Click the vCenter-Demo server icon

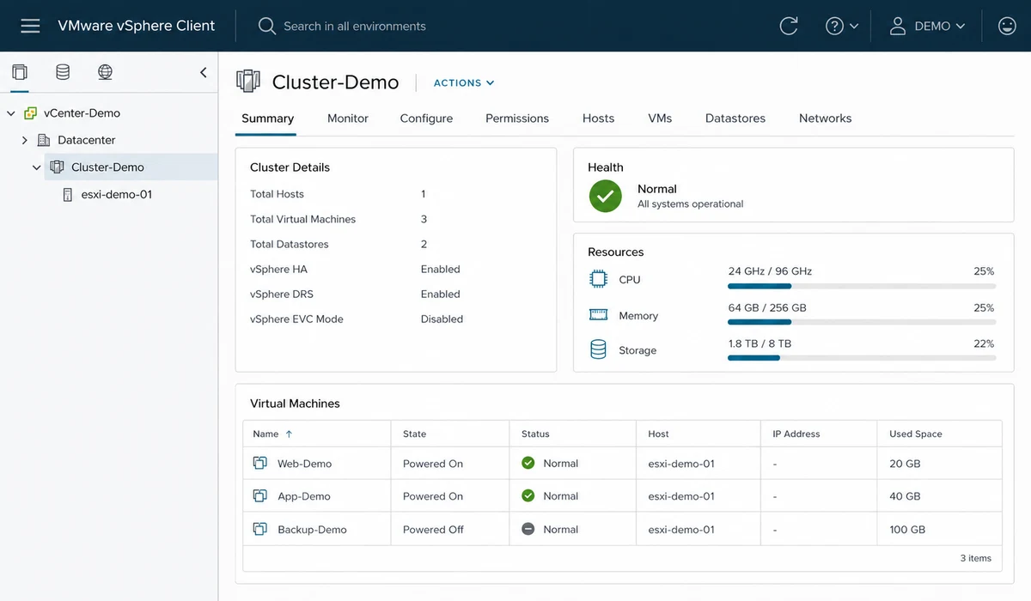coord(30,113)
